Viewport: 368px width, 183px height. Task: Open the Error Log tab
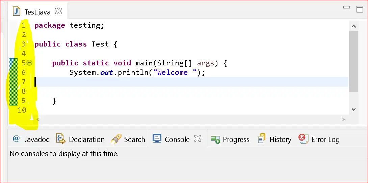(319, 139)
